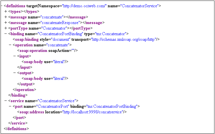Click the closing output tag
The image size is (215, 134).
point(26,84)
